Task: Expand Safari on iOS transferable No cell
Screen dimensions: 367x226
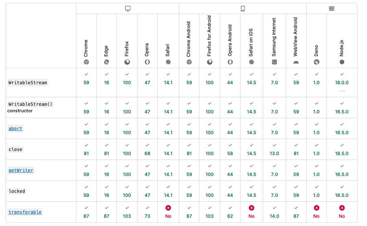Action: pyautogui.click(x=252, y=212)
